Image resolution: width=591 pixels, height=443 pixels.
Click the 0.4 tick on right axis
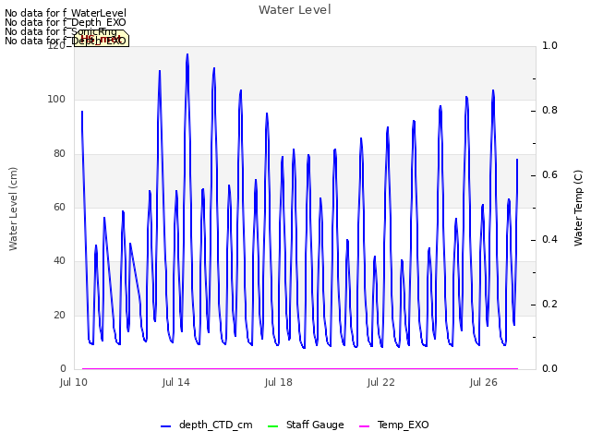(549, 239)
